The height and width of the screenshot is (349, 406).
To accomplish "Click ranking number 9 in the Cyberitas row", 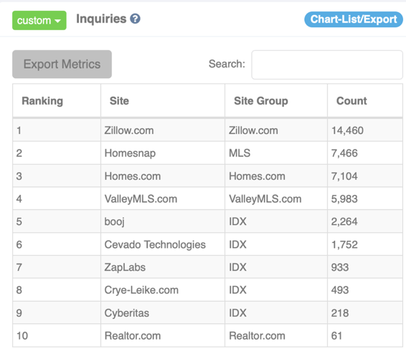I will click(x=19, y=313).
